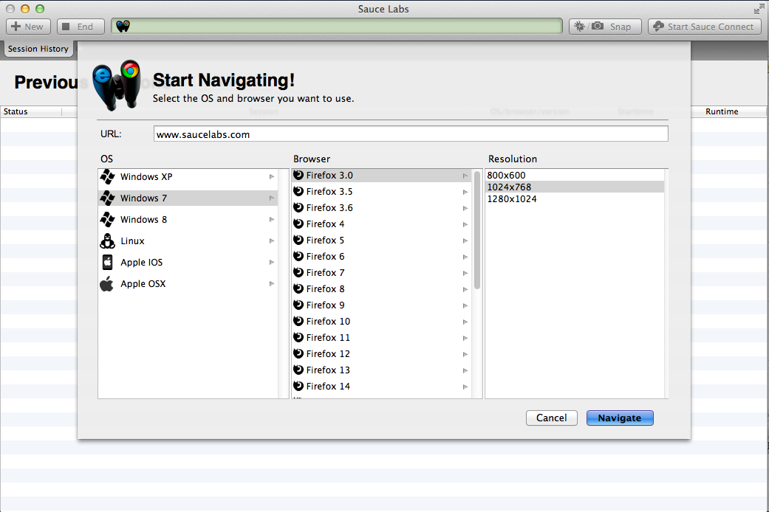Click the Firefox 5 browser icon

click(x=298, y=240)
